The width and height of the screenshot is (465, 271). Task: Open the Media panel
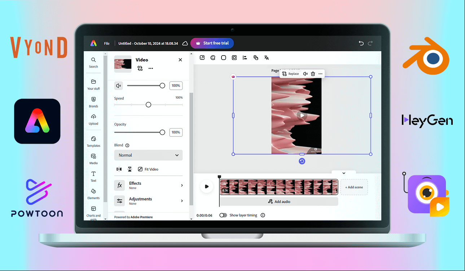(93, 159)
